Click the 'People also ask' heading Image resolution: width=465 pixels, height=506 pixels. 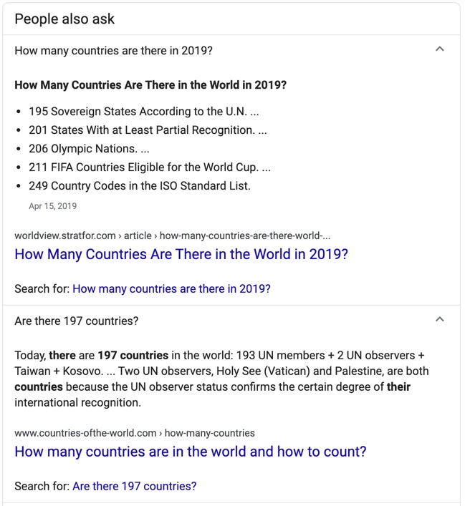tap(64, 19)
